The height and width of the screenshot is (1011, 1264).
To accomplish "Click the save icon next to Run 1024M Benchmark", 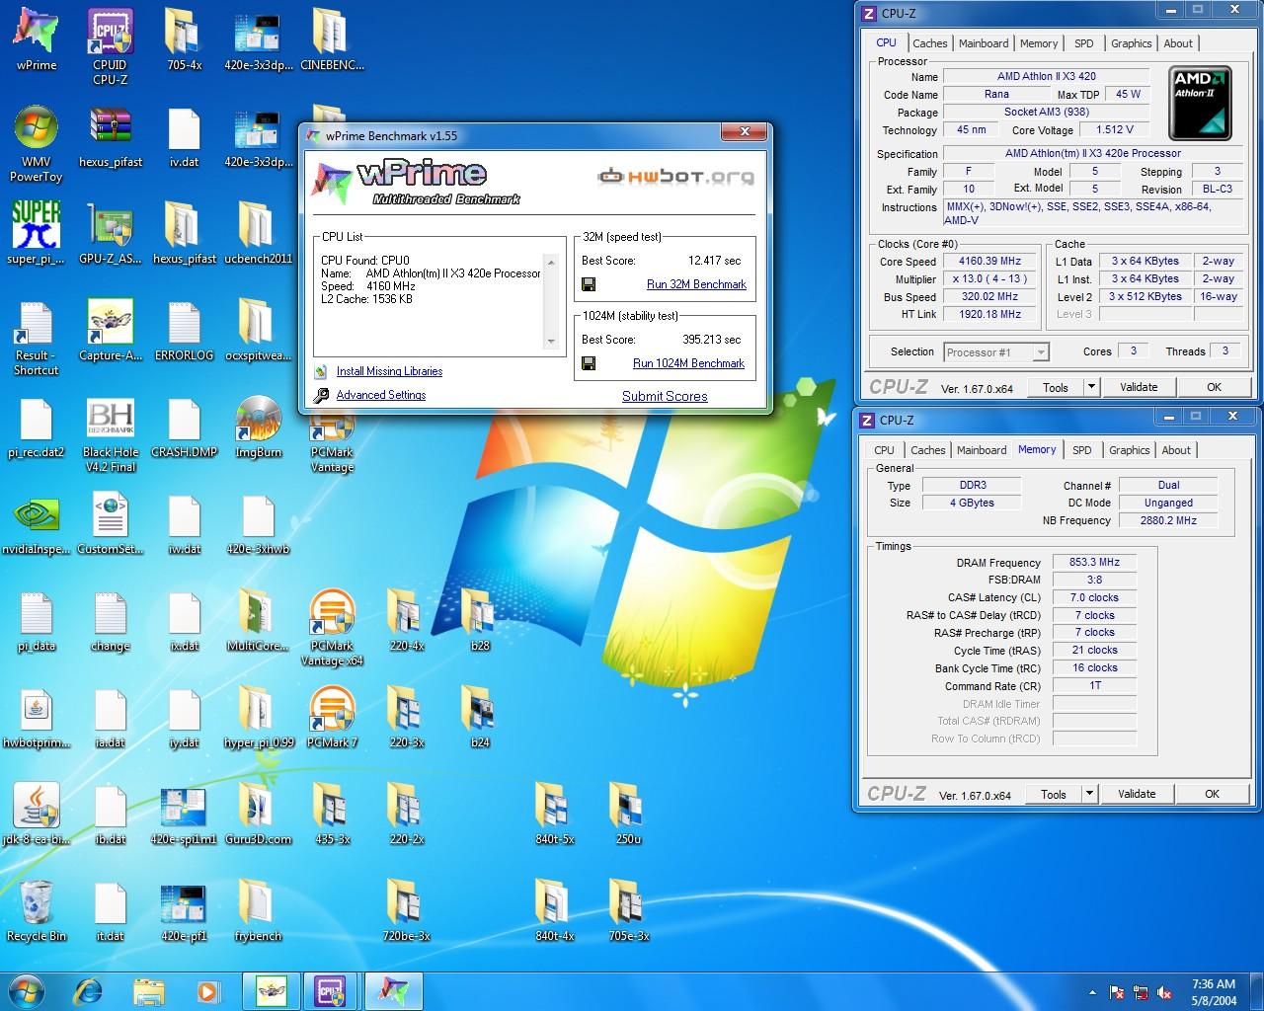I will pyautogui.click(x=589, y=363).
